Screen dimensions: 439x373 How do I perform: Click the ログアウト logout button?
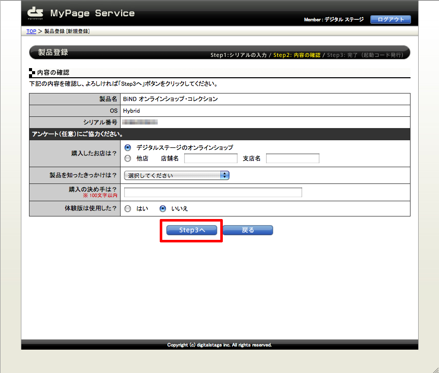[x=391, y=19]
